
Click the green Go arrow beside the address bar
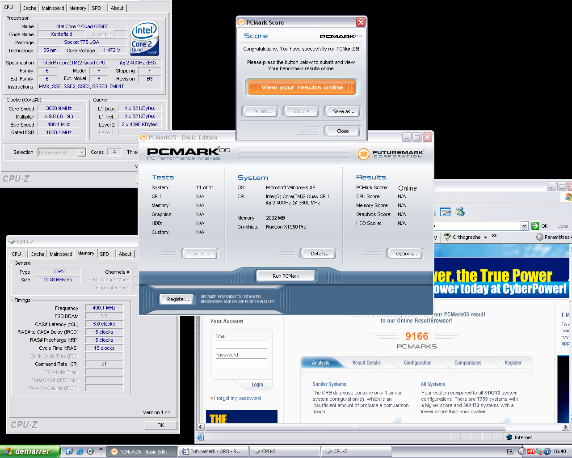pos(535,226)
